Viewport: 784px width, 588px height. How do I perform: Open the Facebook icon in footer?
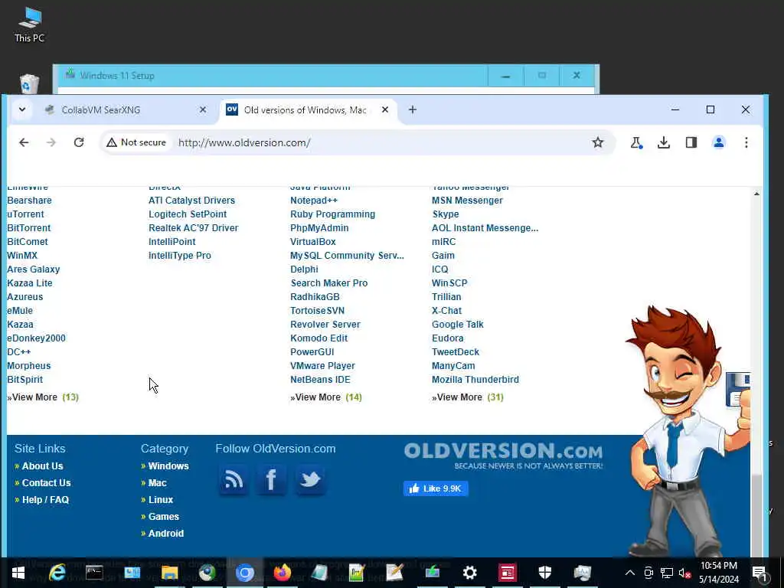point(271,479)
